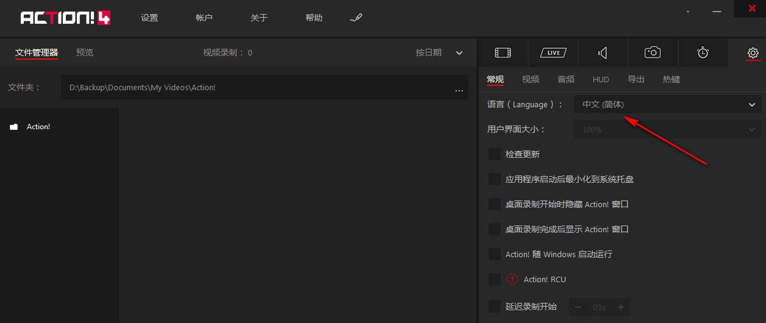Switch to the 预览 tab
This screenshot has height=323, width=766.
(x=85, y=52)
